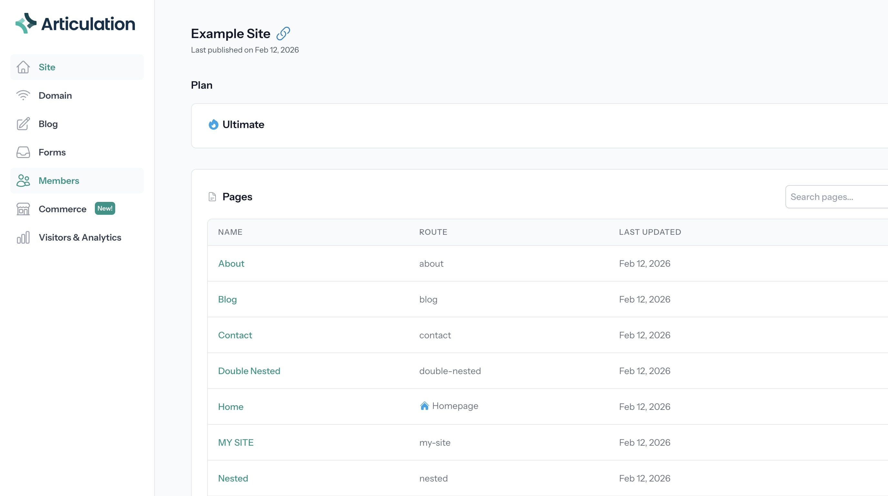Image resolution: width=888 pixels, height=496 pixels.
Task: Focus the Search pages input field
Action: tap(838, 197)
